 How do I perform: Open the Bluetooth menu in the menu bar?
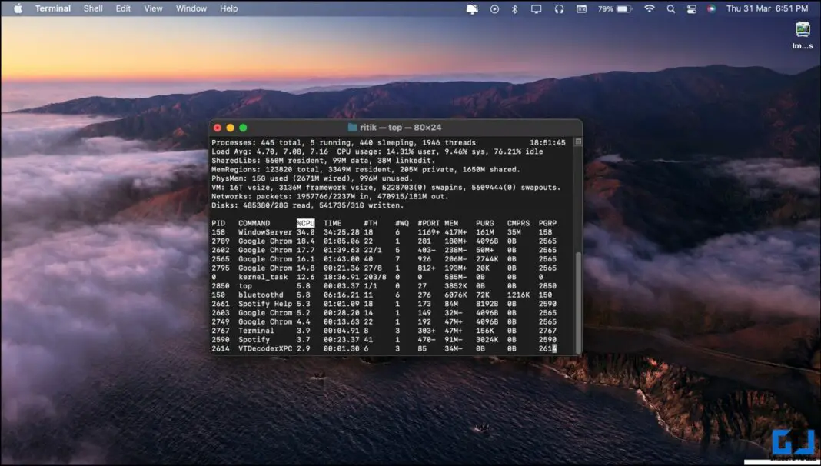coord(514,8)
